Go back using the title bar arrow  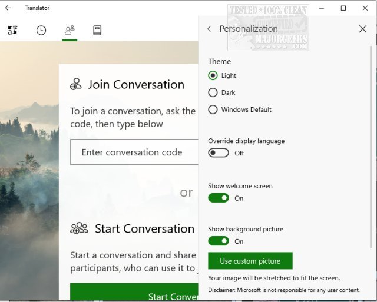tap(8, 8)
